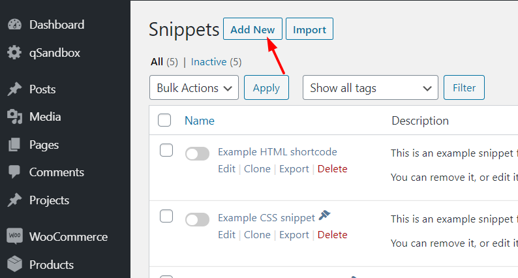Image resolution: width=518 pixels, height=278 pixels.
Task: Tick the checkbox for Example HTML shortcode
Action: [x=166, y=150]
